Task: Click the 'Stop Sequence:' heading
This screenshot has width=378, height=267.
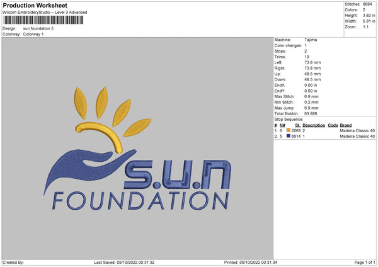Action: click(x=289, y=120)
